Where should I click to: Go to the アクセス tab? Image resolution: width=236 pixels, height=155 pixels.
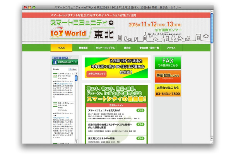[171, 48]
